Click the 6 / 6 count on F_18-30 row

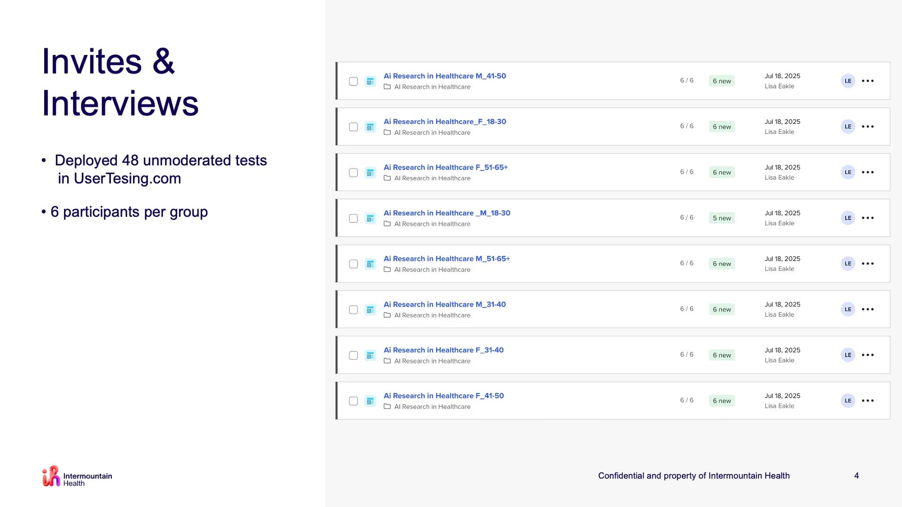tap(686, 126)
